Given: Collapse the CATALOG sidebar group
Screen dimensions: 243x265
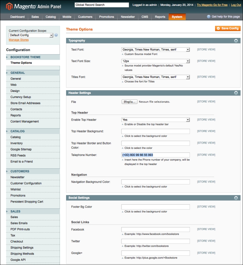Looking at the screenshot, I should click(33, 131).
